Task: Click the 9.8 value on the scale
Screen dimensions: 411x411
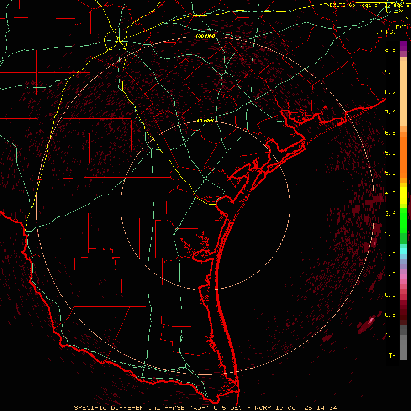Action: click(390, 51)
